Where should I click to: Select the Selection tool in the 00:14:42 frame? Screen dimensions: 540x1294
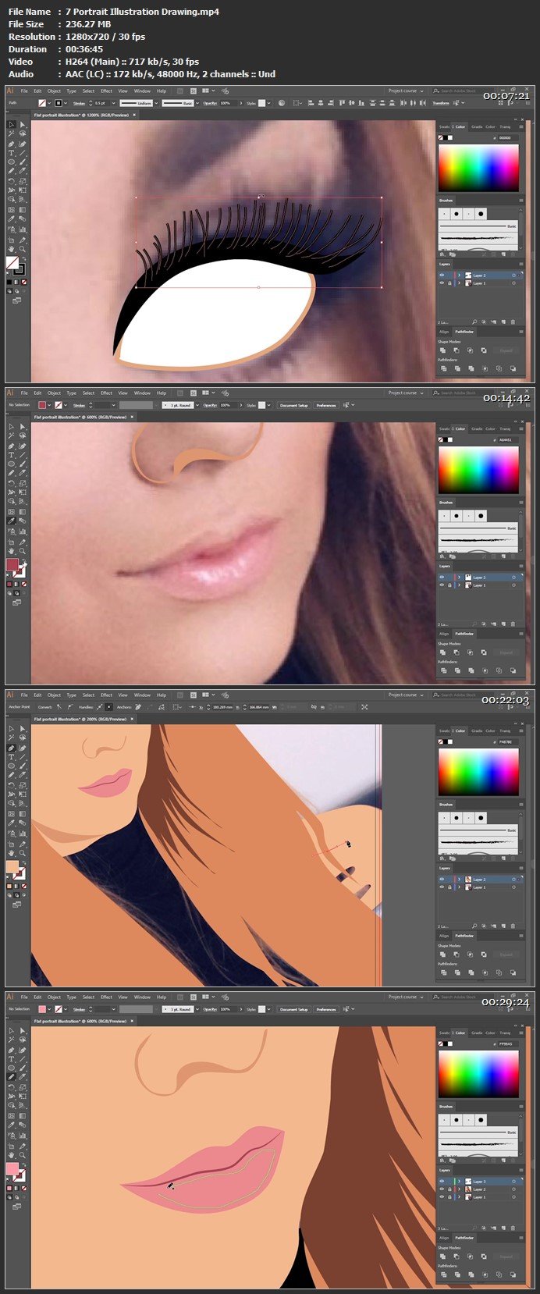pos(12,427)
